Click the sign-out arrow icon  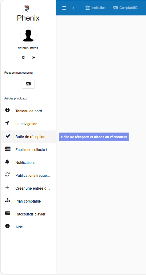pos(33,57)
